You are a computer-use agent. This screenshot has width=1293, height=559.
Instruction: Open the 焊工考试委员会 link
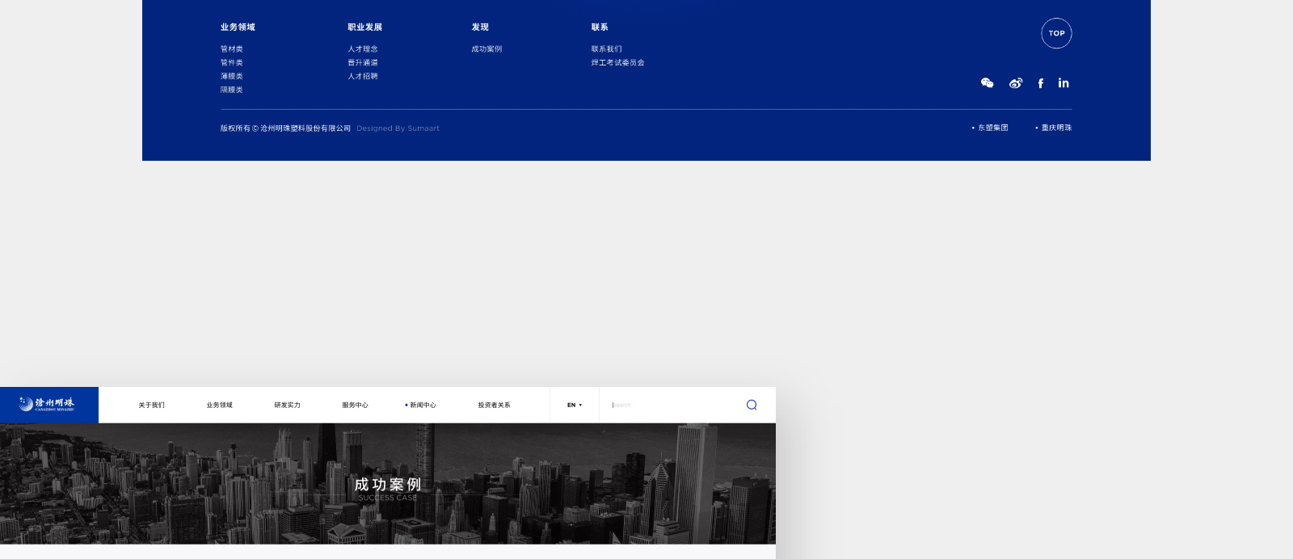617,63
